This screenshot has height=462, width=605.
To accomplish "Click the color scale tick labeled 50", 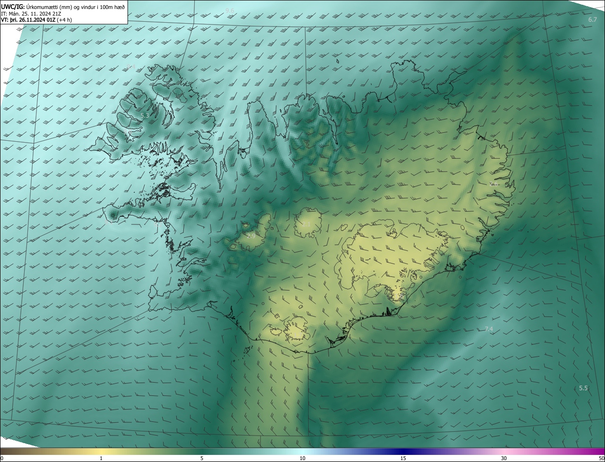I will pos(601,458).
